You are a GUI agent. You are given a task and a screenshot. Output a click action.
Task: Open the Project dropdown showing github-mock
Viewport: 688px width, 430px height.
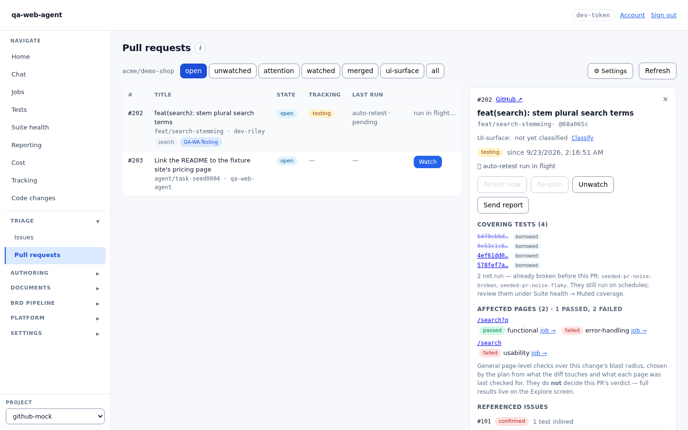tap(55, 416)
